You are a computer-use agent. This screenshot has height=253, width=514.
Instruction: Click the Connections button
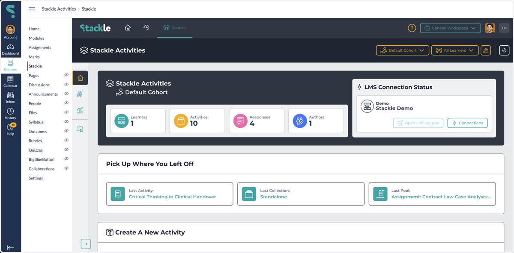point(467,123)
